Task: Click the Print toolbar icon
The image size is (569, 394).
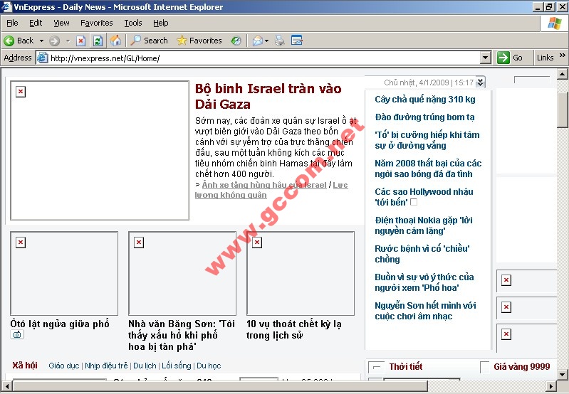Action: [280, 41]
